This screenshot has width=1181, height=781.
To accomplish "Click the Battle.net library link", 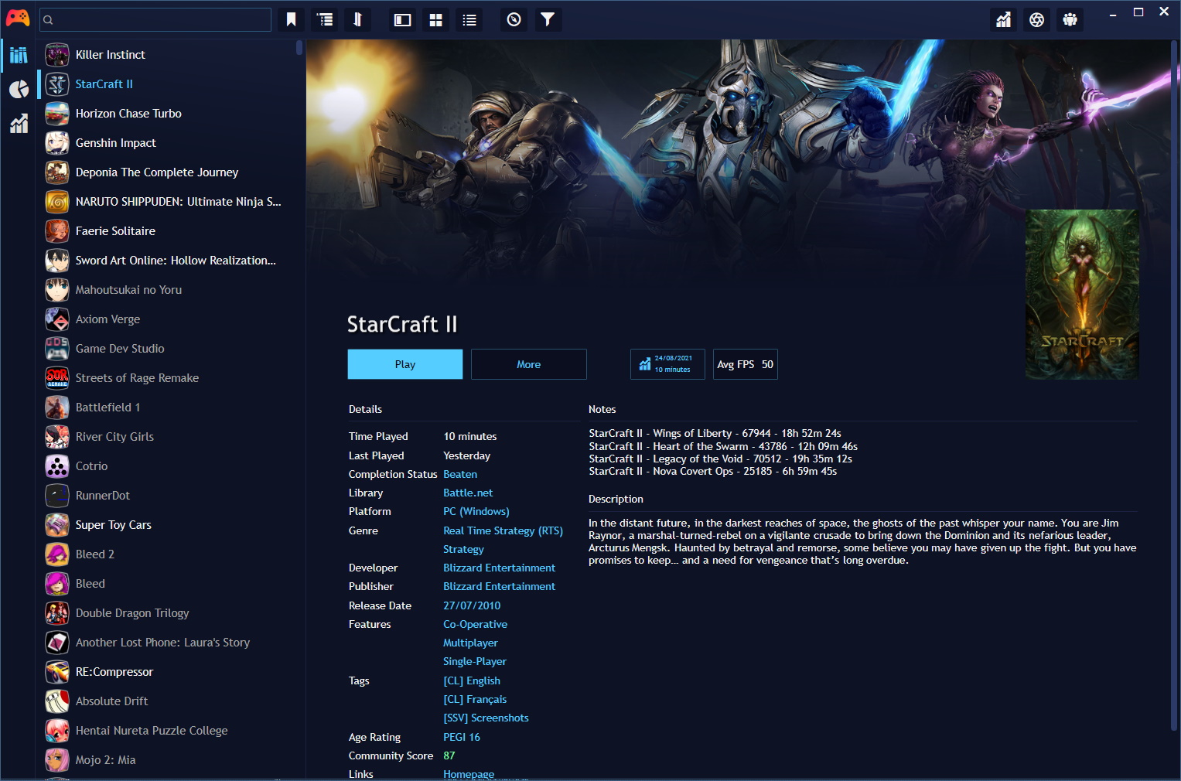I will point(468,493).
